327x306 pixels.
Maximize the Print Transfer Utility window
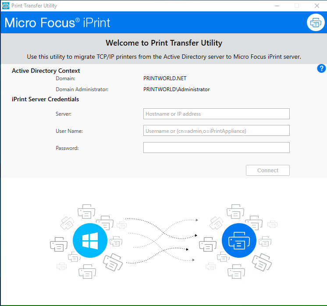(x=297, y=6)
